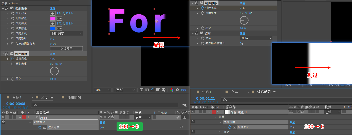This screenshot has height=135, width=352.
Task: Toggle 擦除角度 stopwatch in left effect panel
Action: click(x=13, y=64)
